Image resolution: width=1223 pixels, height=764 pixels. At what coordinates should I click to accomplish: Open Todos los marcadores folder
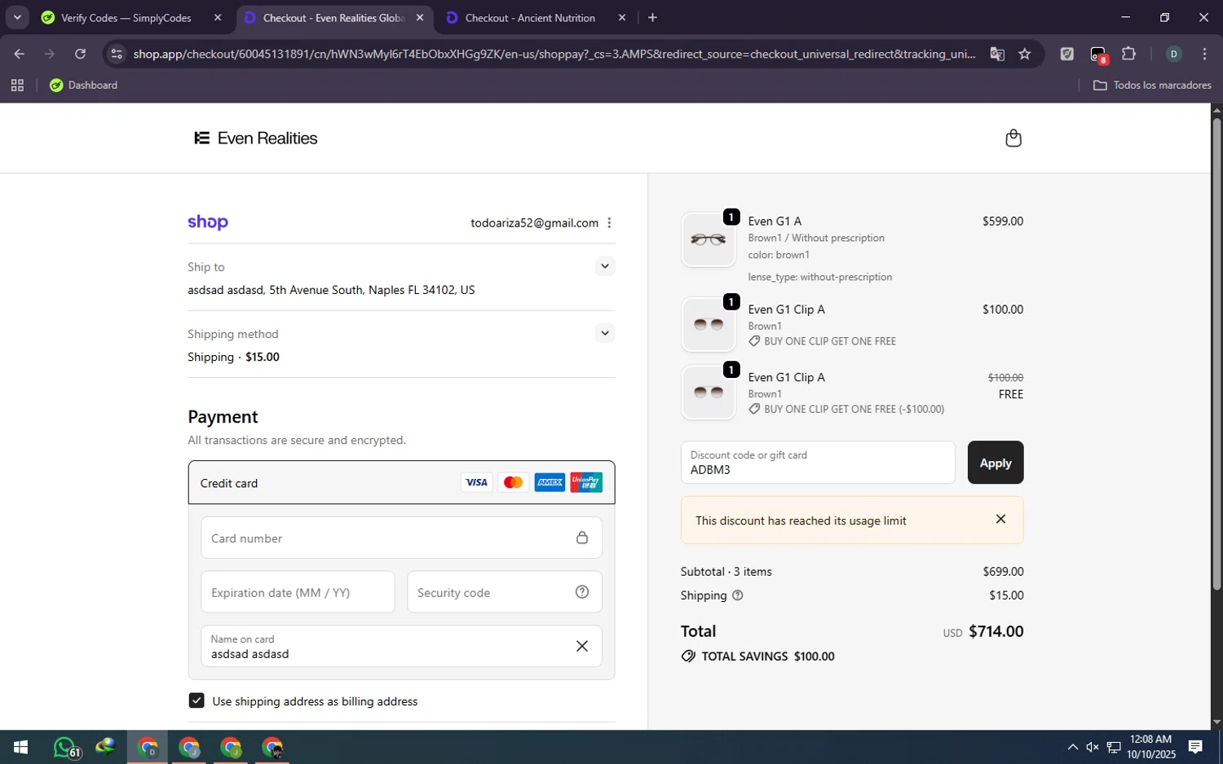click(x=1152, y=85)
